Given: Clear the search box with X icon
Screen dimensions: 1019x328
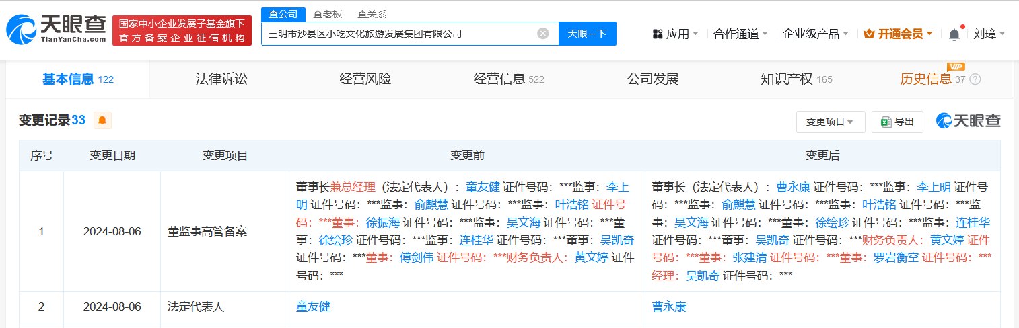Looking at the screenshot, I should coord(543,34).
